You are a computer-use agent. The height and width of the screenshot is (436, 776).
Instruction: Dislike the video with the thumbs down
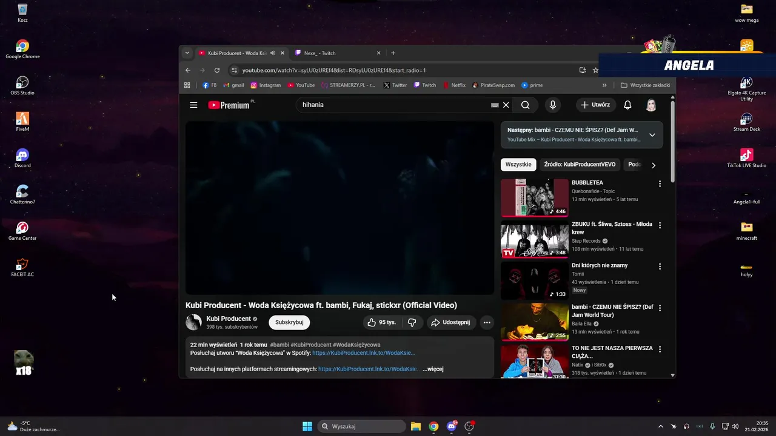coord(412,322)
